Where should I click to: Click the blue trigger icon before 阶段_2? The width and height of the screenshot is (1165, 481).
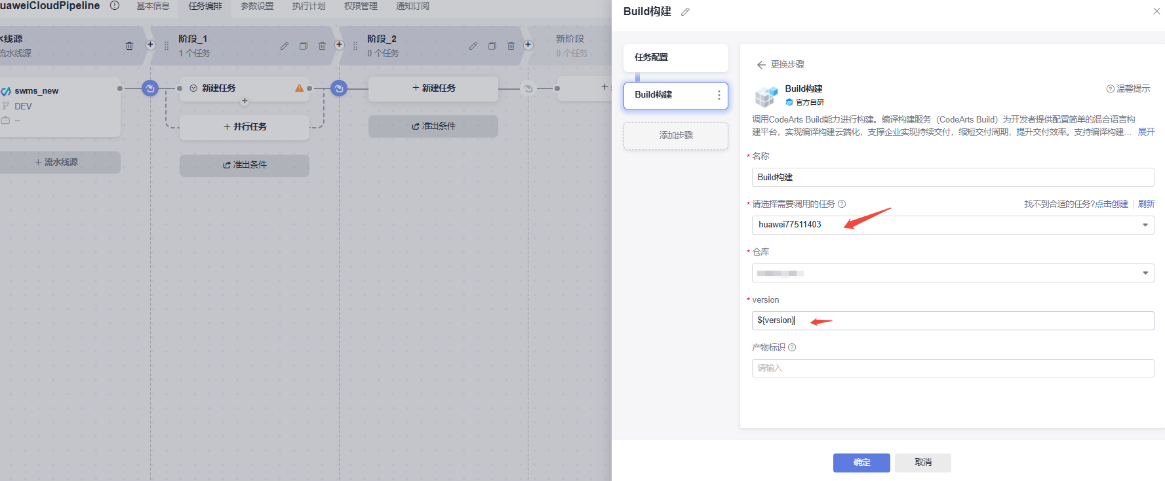click(339, 88)
